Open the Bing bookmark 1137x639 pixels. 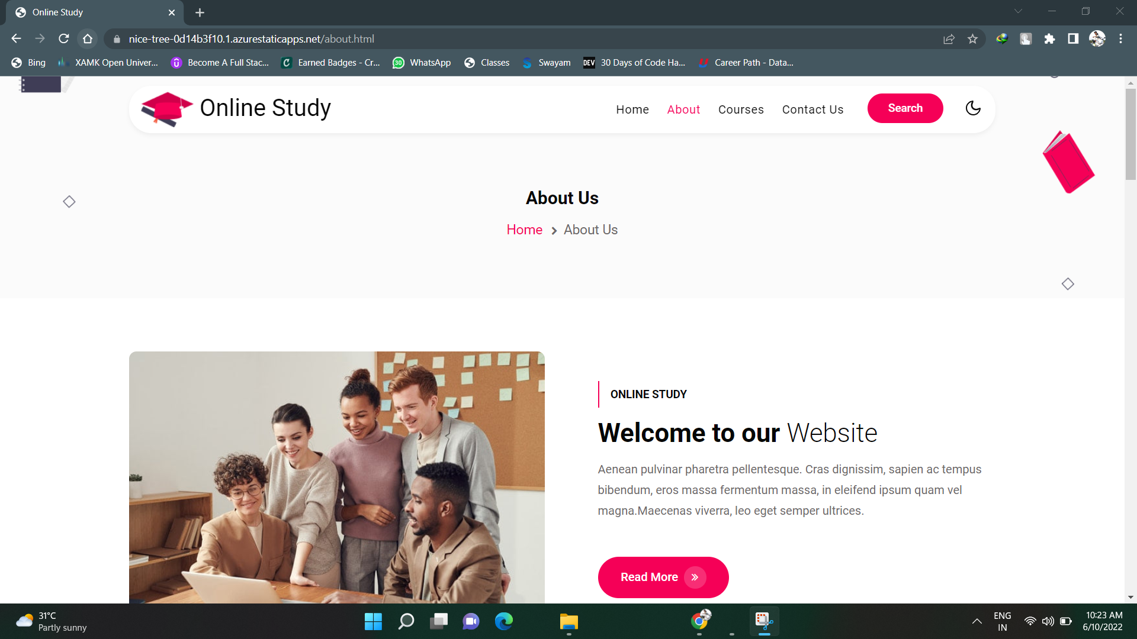tap(28, 63)
